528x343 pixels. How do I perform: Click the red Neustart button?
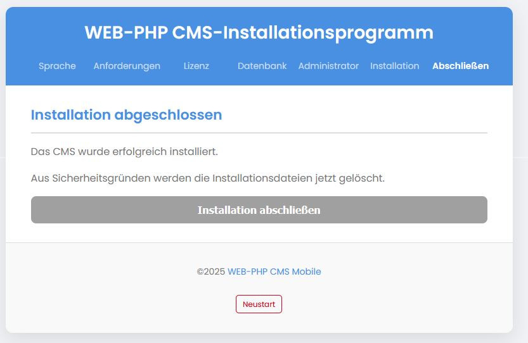tap(259, 304)
